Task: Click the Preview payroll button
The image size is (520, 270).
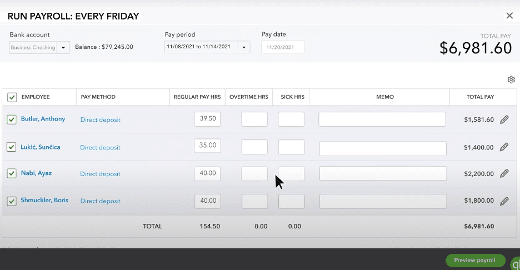Action: coord(475,261)
